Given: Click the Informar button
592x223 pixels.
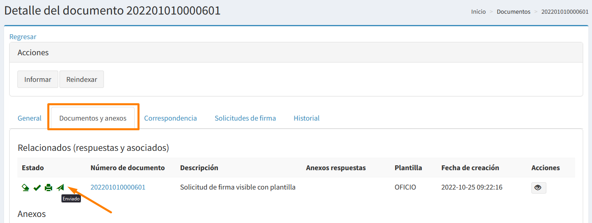Looking at the screenshot, I should click(x=38, y=79).
